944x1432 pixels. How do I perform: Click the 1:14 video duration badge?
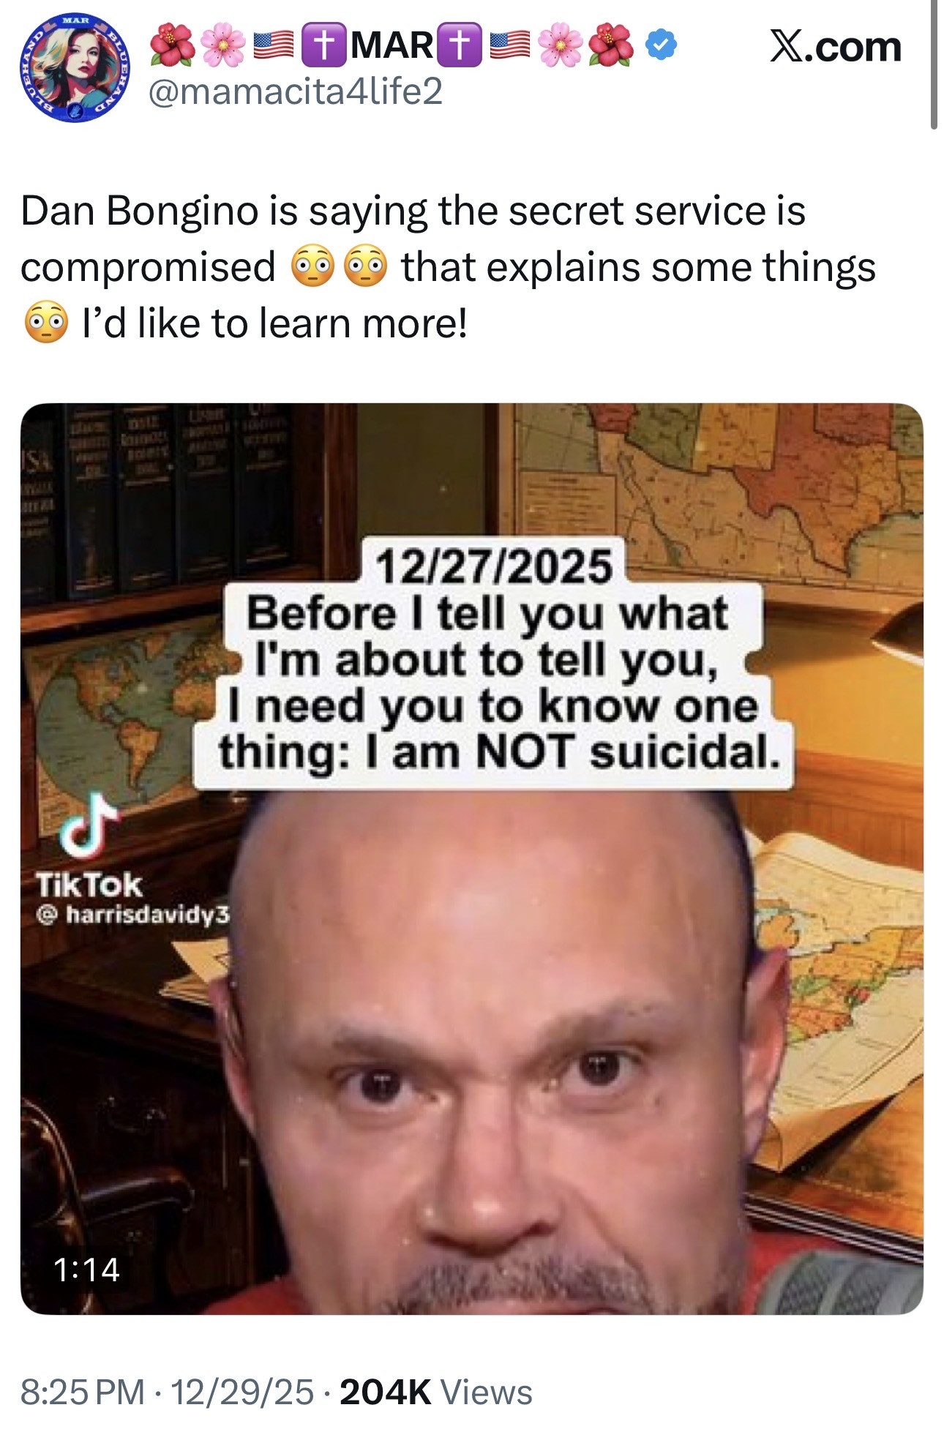[x=86, y=1270]
